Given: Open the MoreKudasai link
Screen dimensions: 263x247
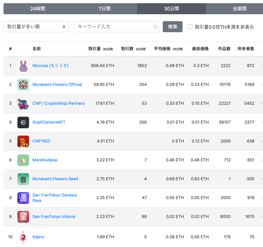Looking at the screenshot, I should (x=45, y=160).
